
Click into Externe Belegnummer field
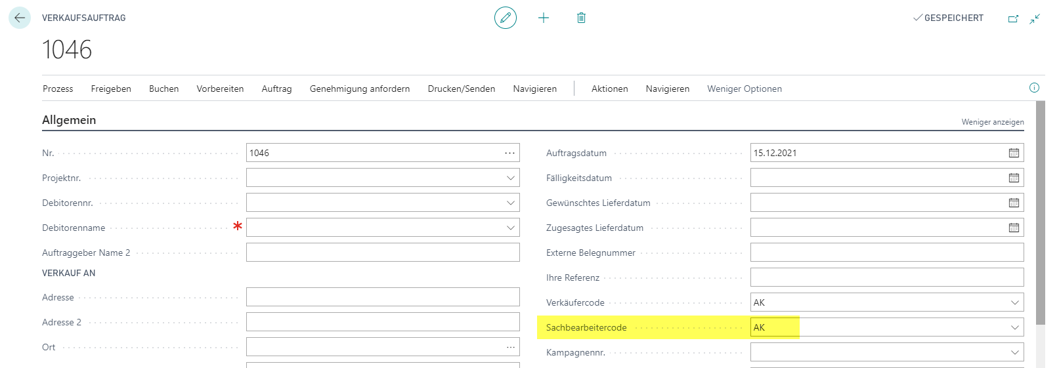coord(887,253)
